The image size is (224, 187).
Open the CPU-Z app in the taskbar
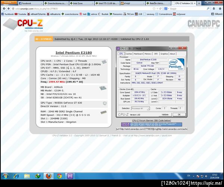(70, 176)
